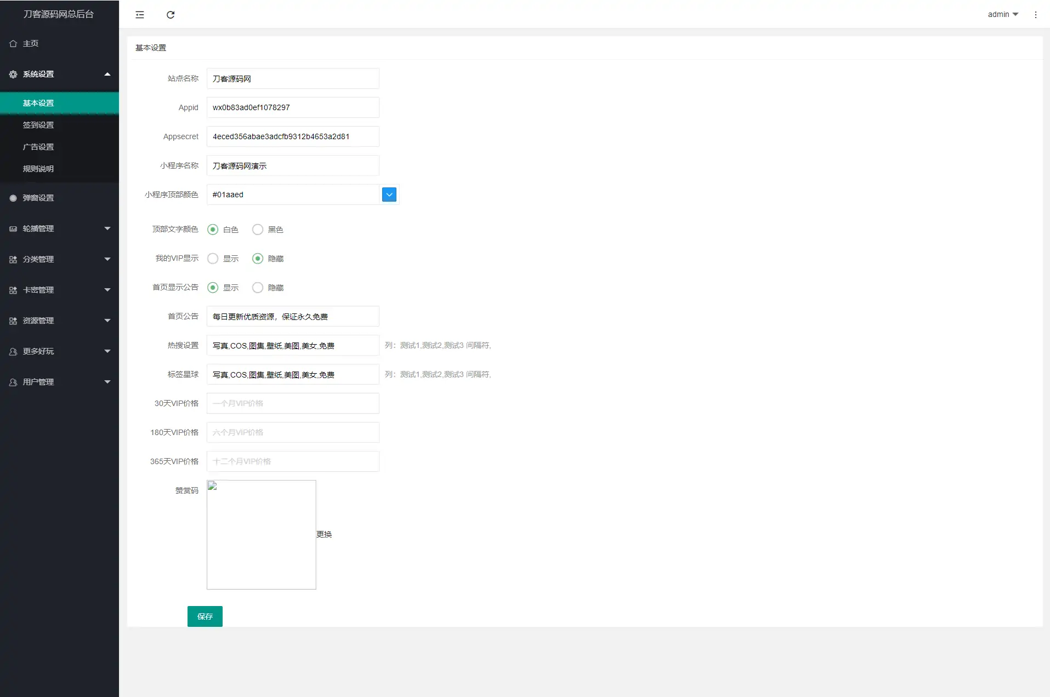1050x697 pixels.
Task: Open the 卡密管理 card-key management icon
Action: [13, 290]
